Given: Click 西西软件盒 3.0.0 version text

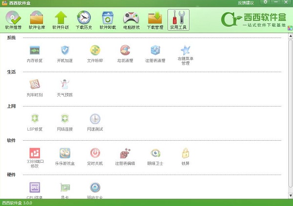Looking at the screenshot, I should [17, 203].
